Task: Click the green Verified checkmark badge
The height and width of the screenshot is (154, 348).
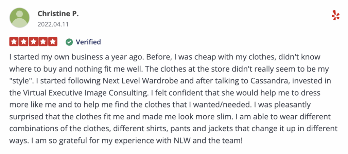Action: (x=69, y=42)
